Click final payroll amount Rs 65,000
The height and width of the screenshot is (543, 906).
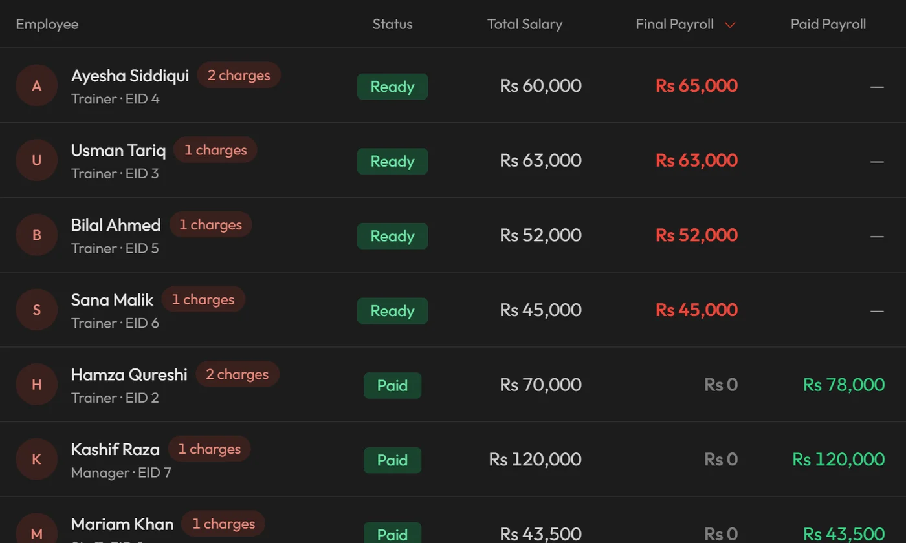pos(696,85)
